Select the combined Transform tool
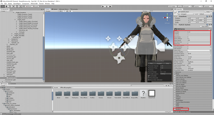 (x=21, y=6)
